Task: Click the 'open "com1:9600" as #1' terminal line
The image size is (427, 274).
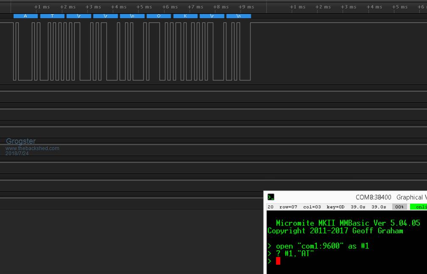Action: 322,246
